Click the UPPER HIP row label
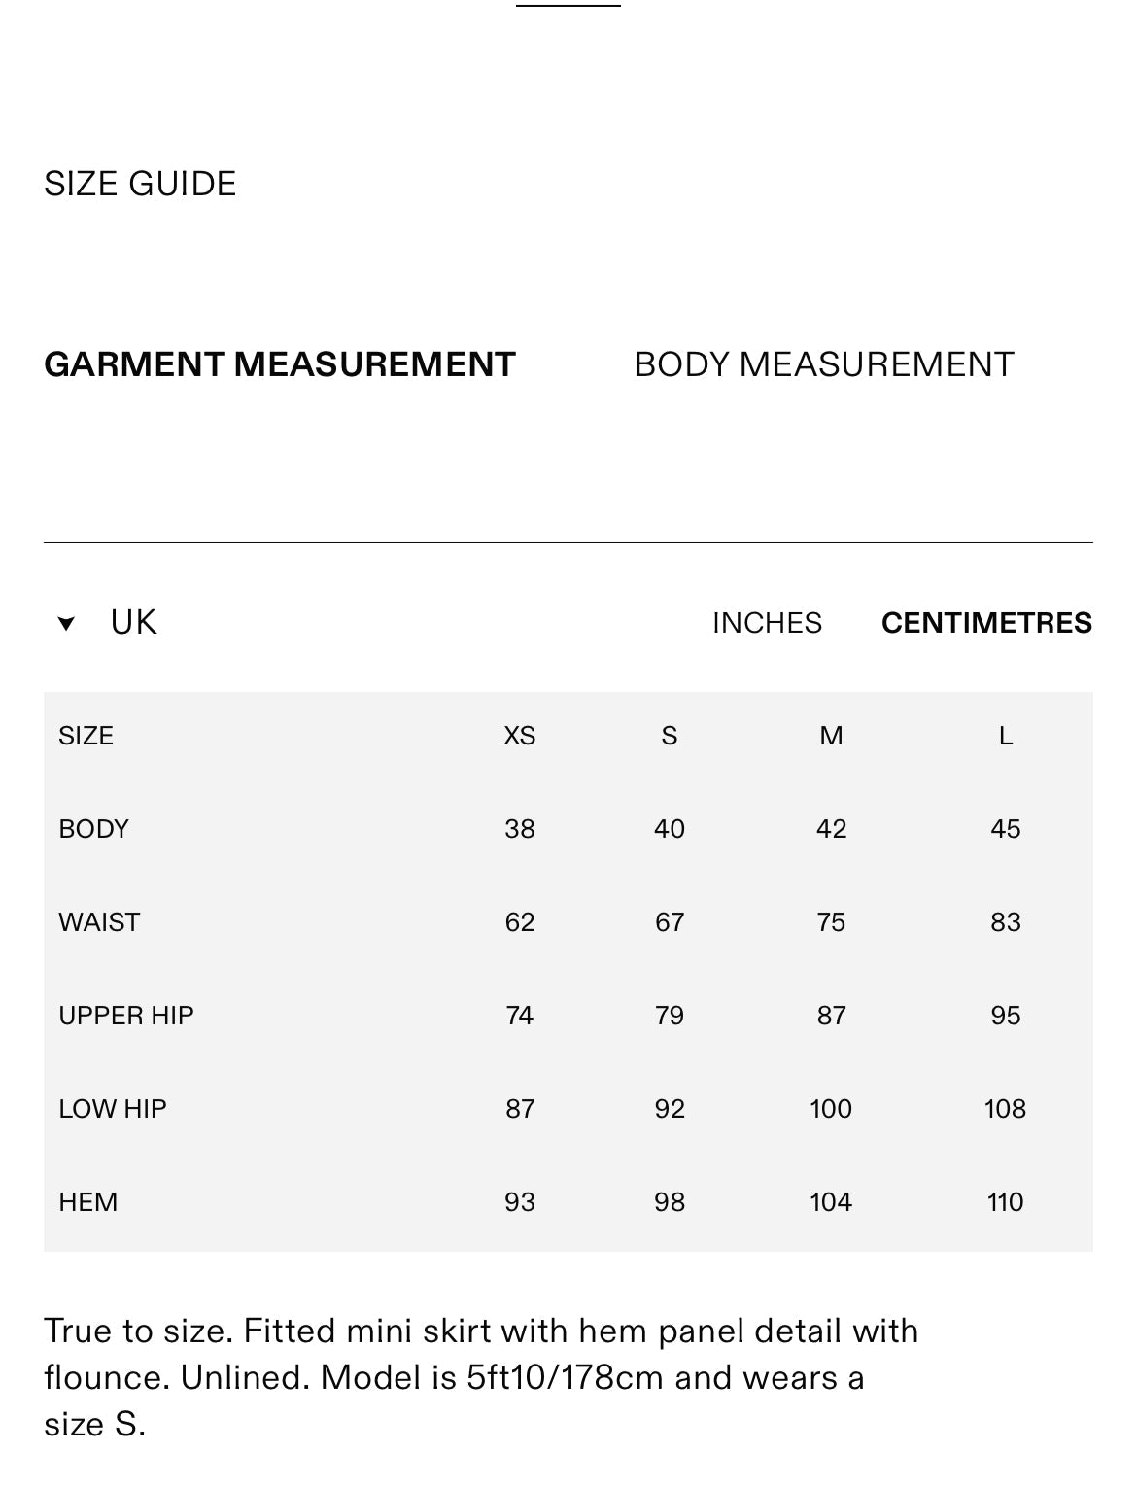The height and width of the screenshot is (1487, 1137). (126, 1016)
